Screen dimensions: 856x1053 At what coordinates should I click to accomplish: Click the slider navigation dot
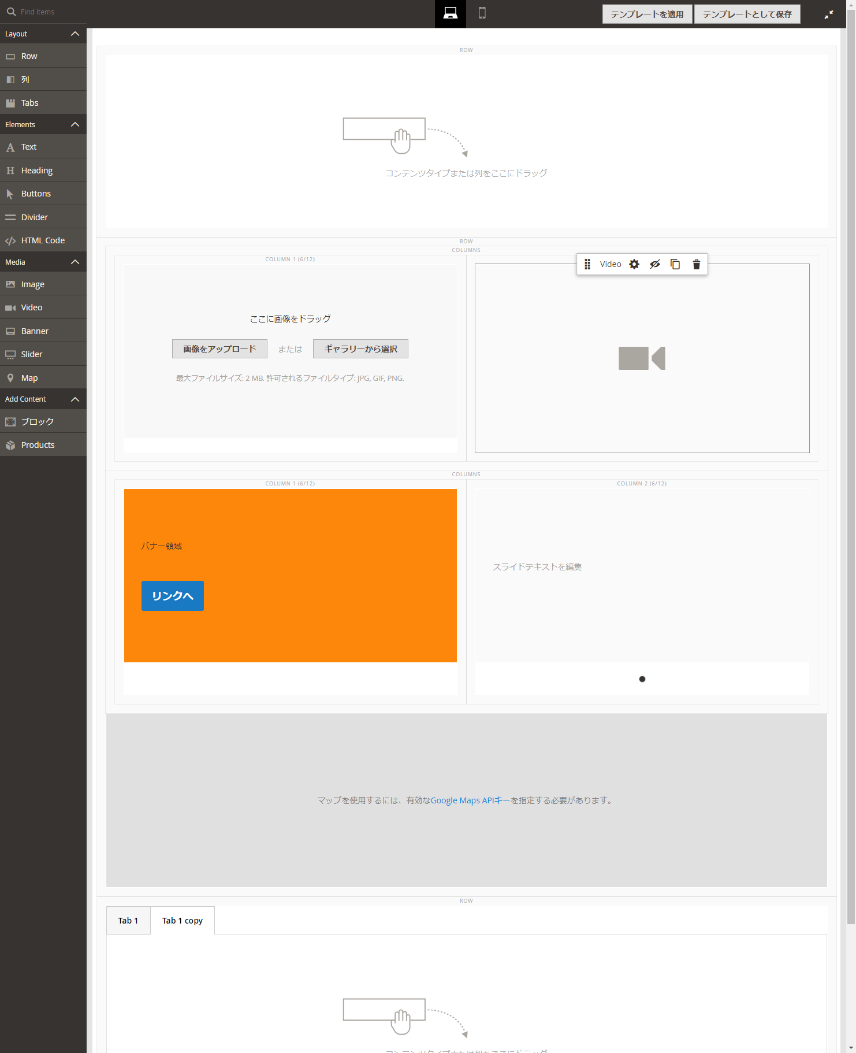pyautogui.click(x=642, y=679)
